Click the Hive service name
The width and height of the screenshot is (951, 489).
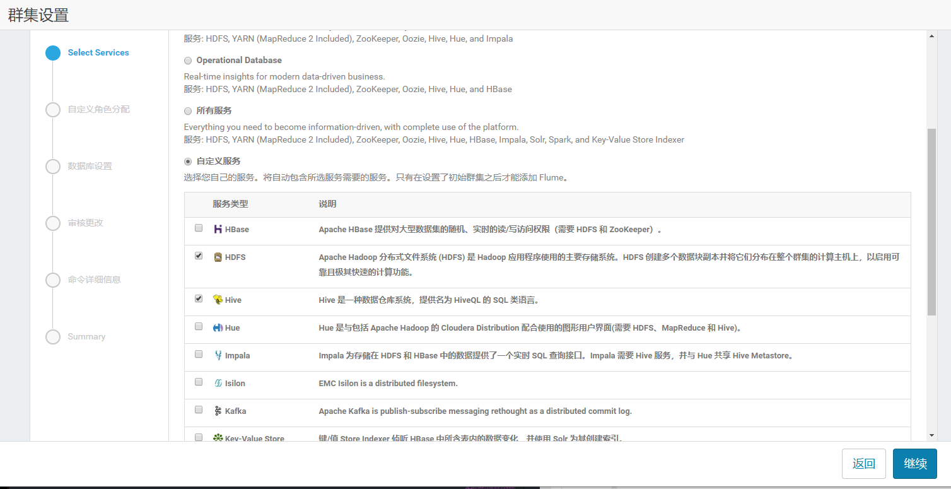click(x=233, y=300)
